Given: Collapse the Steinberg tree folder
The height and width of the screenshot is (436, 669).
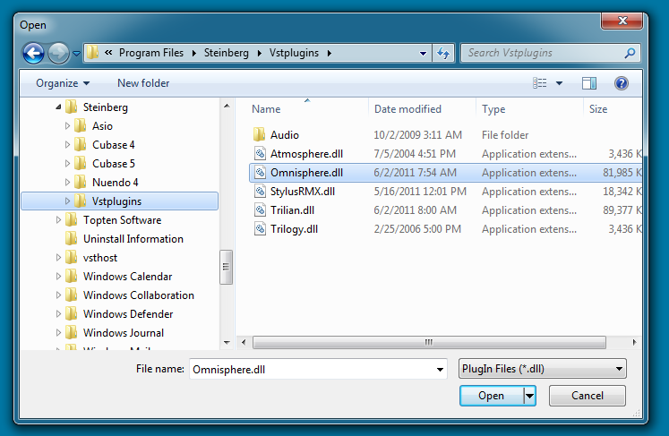Looking at the screenshot, I should click(58, 107).
